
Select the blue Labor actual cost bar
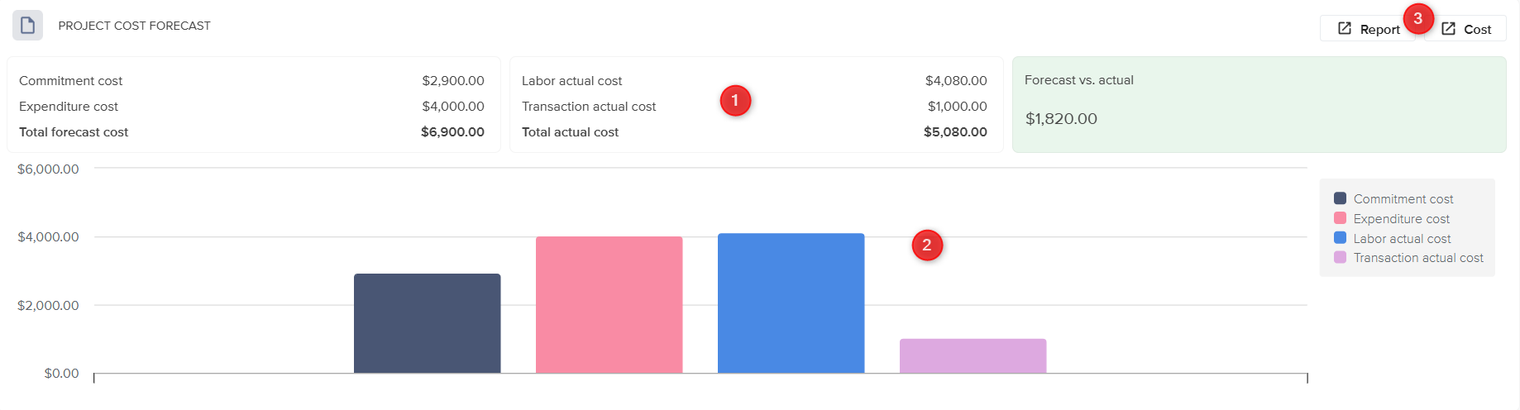(x=791, y=303)
